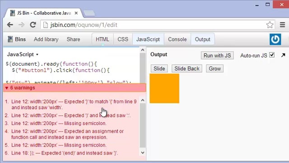The image size is (289, 163).
Task: Pop out output with the arrow icon
Action: click(x=283, y=55)
